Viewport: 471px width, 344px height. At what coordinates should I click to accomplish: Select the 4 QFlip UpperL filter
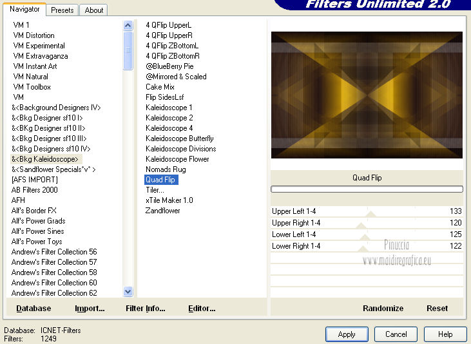pyautogui.click(x=169, y=25)
